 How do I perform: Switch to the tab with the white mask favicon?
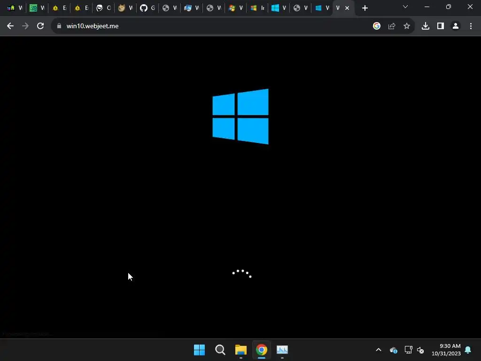103,8
